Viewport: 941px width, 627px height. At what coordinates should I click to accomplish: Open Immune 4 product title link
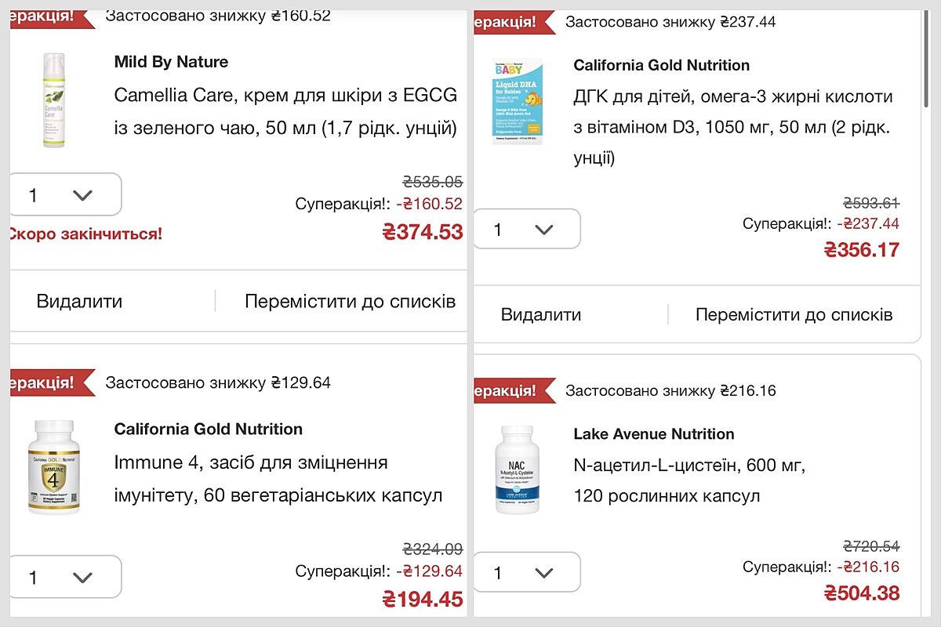pyautogui.click(x=278, y=479)
